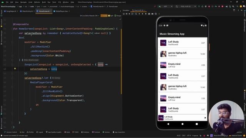Image resolution: width=246 pixels, height=138 pixels.
Task: Tap the first Empty mind song row
Action: pyautogui.click(x=182, y=65)
